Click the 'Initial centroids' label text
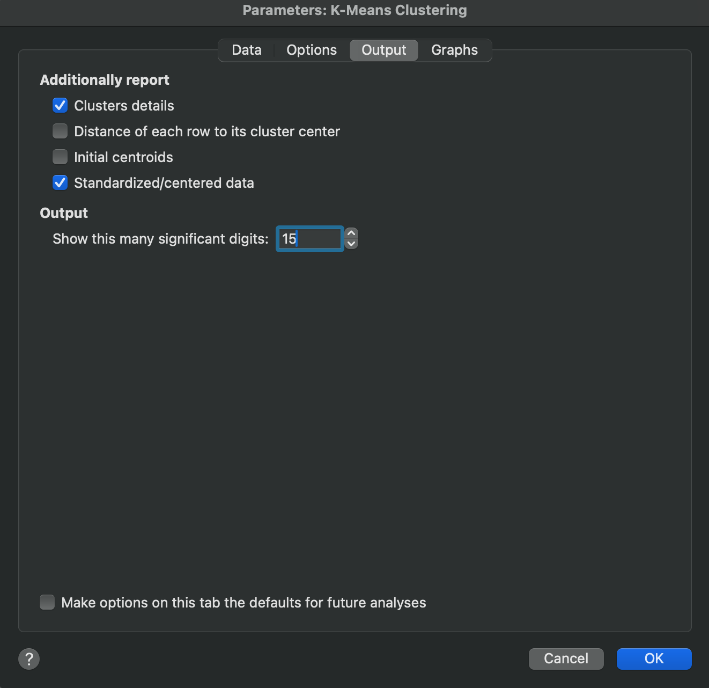 [123, 157]
